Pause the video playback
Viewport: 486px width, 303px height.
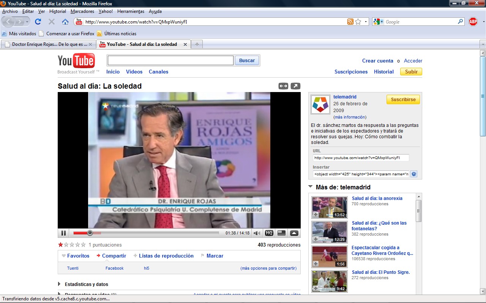63,233
